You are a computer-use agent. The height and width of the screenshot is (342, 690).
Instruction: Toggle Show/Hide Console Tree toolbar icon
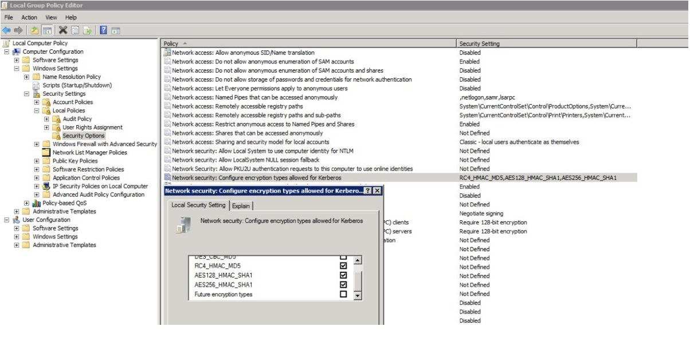pyautogui.click(x=46, y=30)
